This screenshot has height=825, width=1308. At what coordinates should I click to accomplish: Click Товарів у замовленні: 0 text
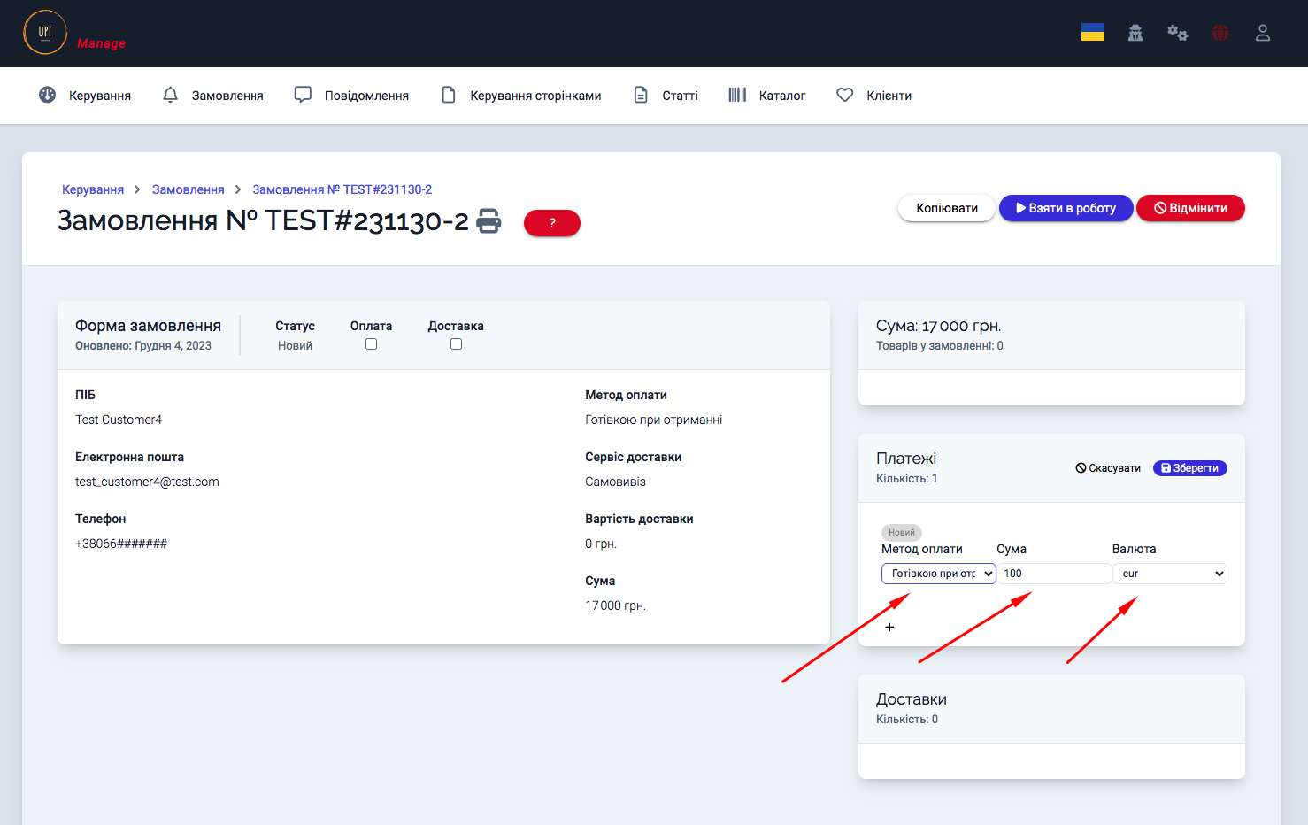click(940, 346)
